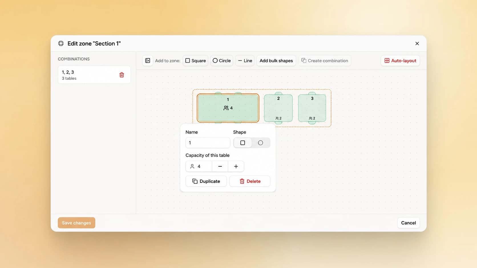
Task: Select table 2 on the canvas
Action: coord(278,108)
